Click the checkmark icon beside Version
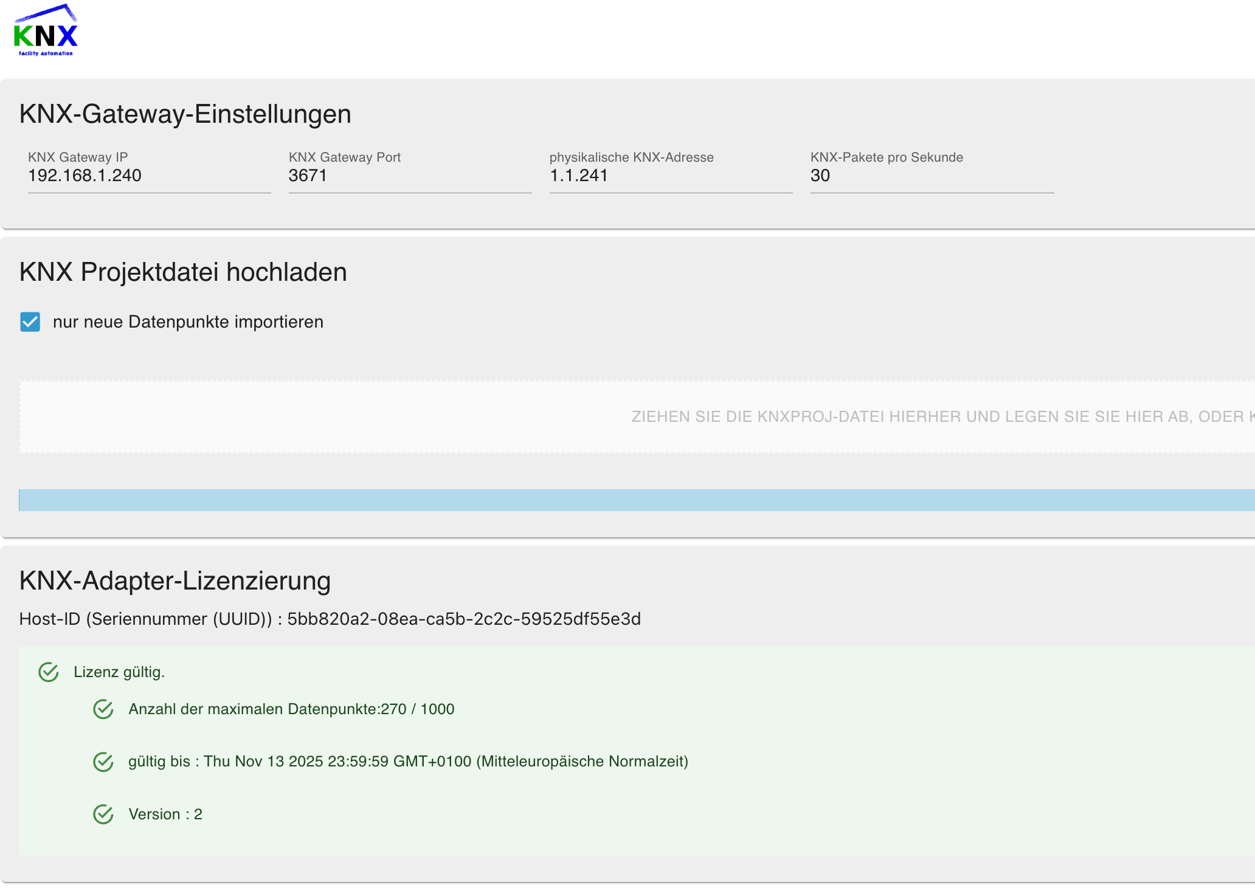The width and height of the screenshot is (1255, 891). (x=103, y=814)
